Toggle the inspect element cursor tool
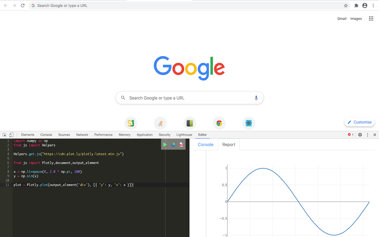Image resolution: width=379 pixels, height=237 pixels. click(x=4, y=134)
